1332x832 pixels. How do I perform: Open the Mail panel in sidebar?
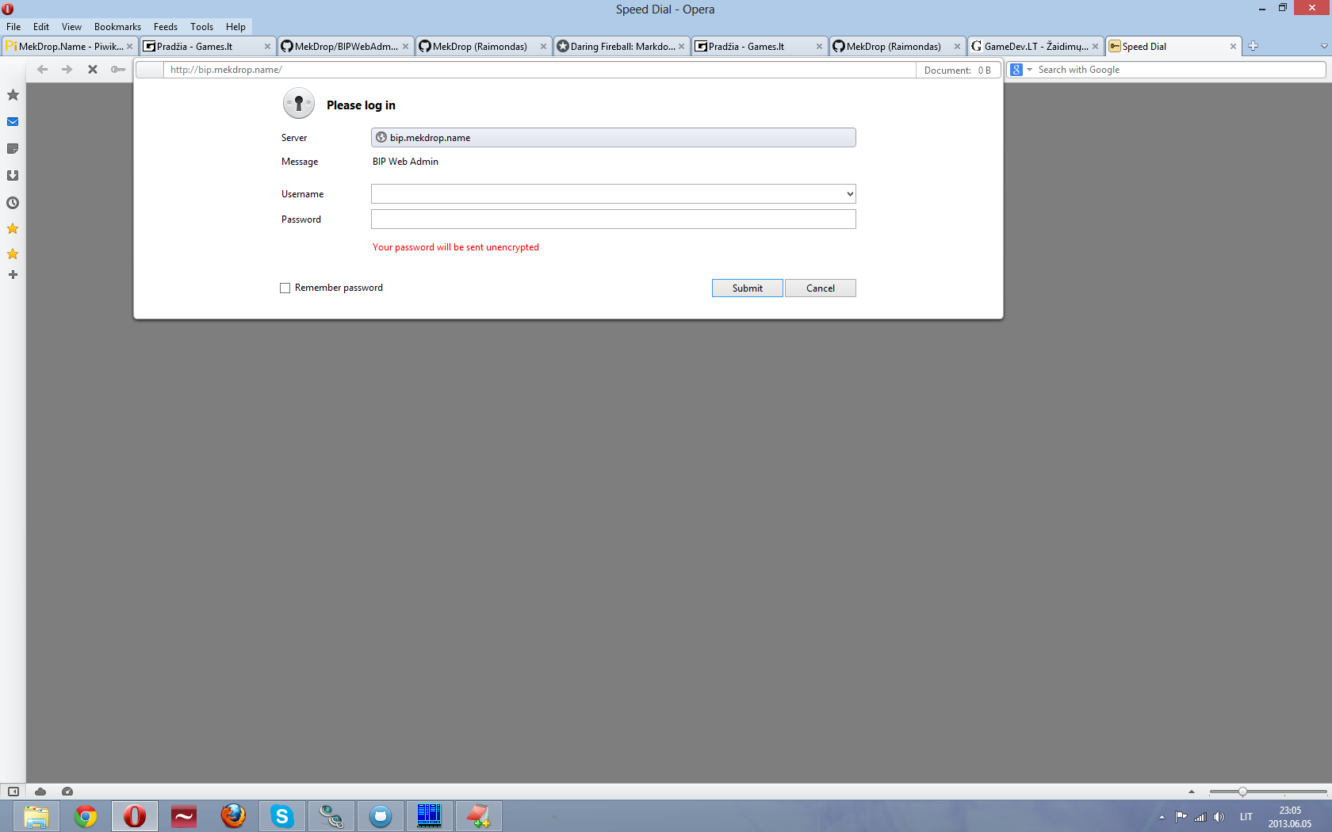13,122
